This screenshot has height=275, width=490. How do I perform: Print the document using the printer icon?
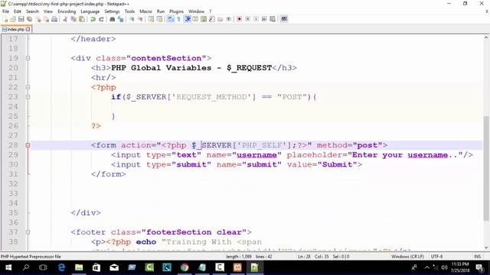coord(54,19)
